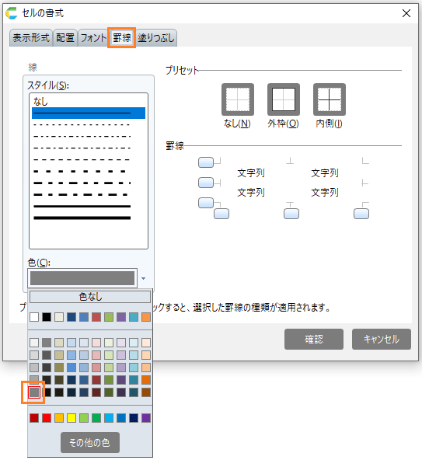Select the thickest solid line style
This screenshot has height=460, width=422.
tap(89, 218)
